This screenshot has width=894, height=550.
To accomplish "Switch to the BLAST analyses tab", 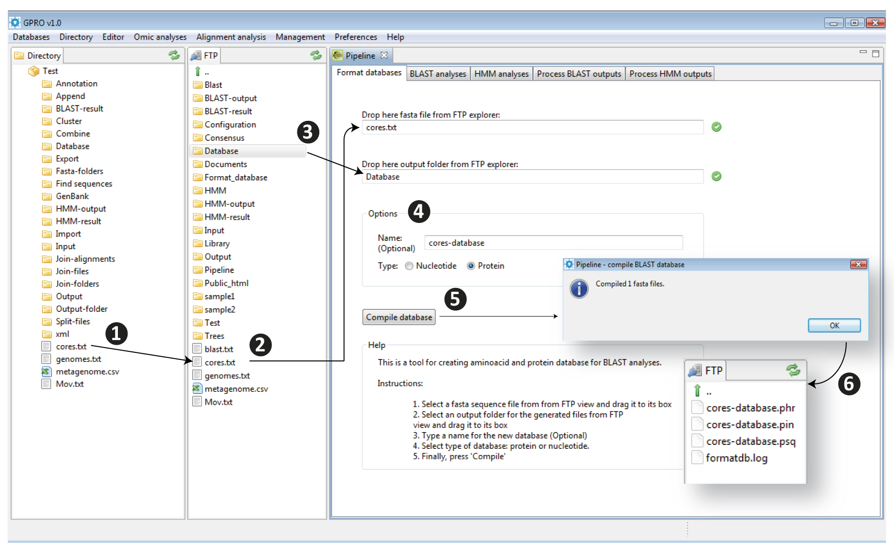I will pos(438,74).
